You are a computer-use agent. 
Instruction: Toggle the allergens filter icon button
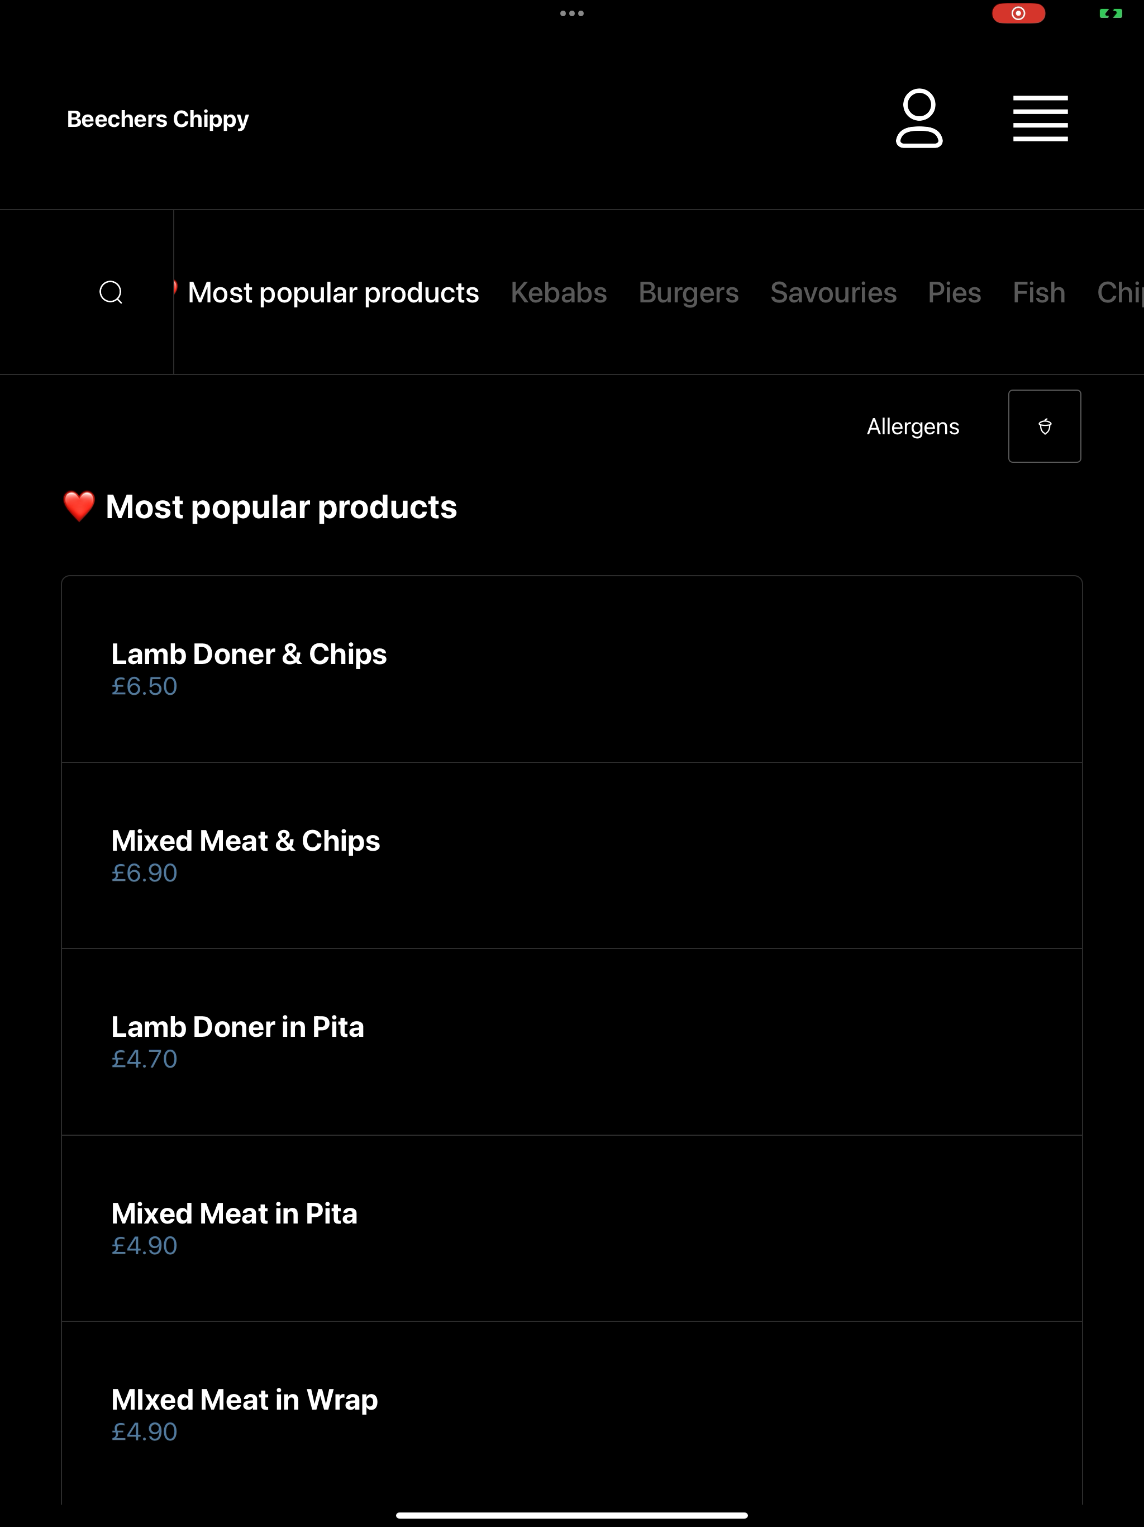(x=1045, y=426)
